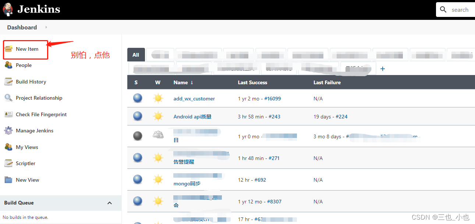Open the Project Relationship link

point(39,98)
